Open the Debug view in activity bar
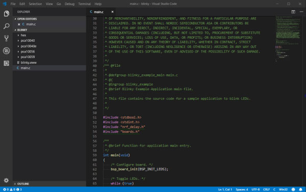The image size is (306, 192). (x=6, y=51)
